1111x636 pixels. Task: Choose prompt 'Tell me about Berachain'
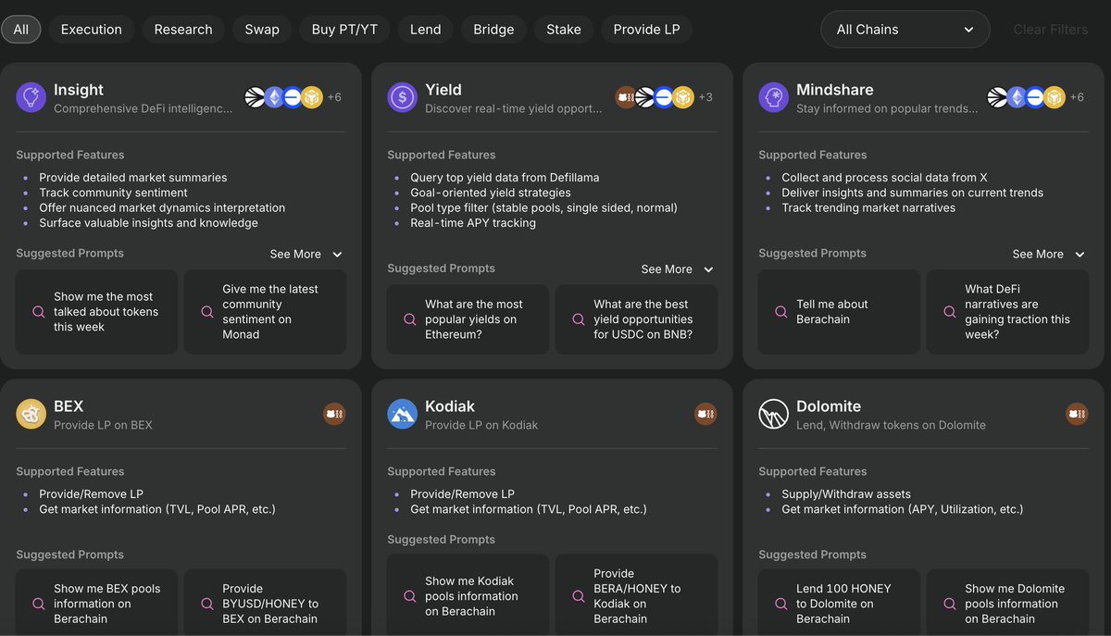click(840, 312)
